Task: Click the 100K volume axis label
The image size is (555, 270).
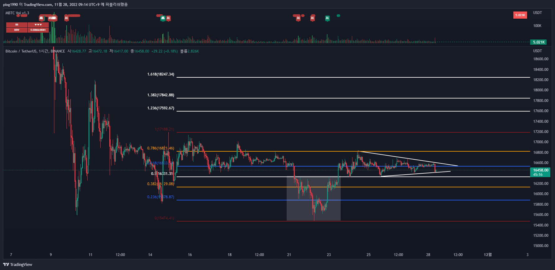Action: tap(537, 26)
